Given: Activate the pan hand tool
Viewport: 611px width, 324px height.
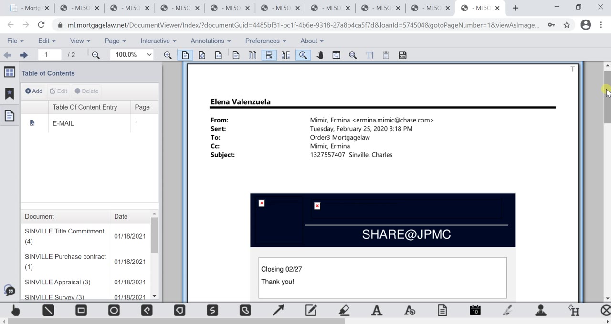Looking at the screenshot, I should coord(320,55).
